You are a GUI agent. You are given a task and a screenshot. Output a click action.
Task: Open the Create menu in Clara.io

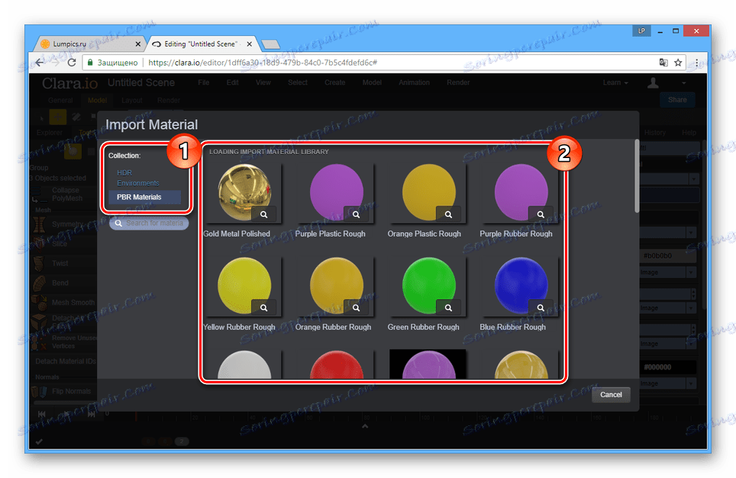tap(334, 82)
